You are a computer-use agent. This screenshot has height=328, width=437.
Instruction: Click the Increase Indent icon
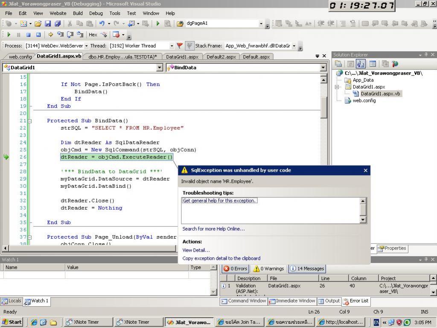point(331,24)
